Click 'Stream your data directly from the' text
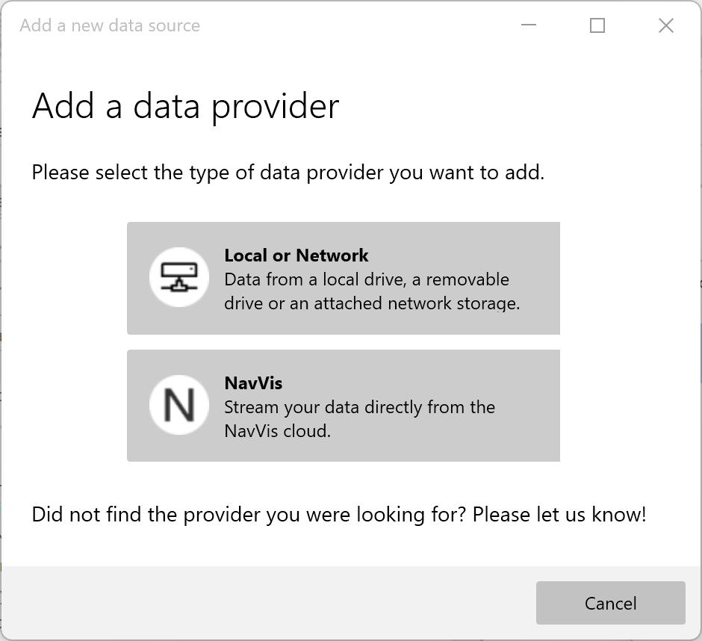The image size is (702, 641). click(x=359, y=407)
